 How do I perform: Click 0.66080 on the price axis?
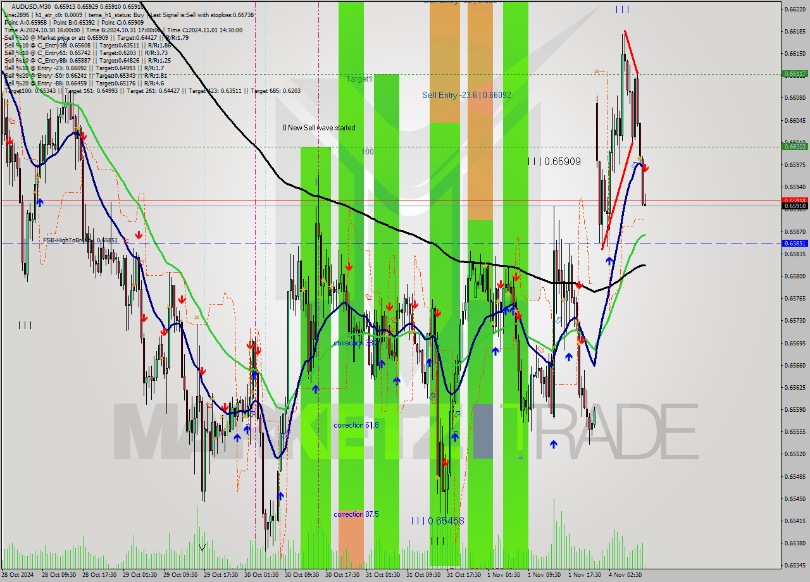point(795,98)
